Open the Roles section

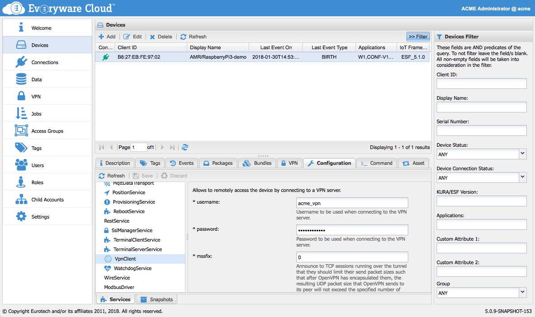point(47,182)
